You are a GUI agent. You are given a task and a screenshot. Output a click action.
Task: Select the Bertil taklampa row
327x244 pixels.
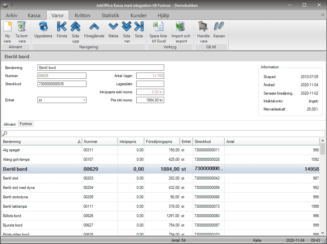pyautogui.click(x=161, y=206)
